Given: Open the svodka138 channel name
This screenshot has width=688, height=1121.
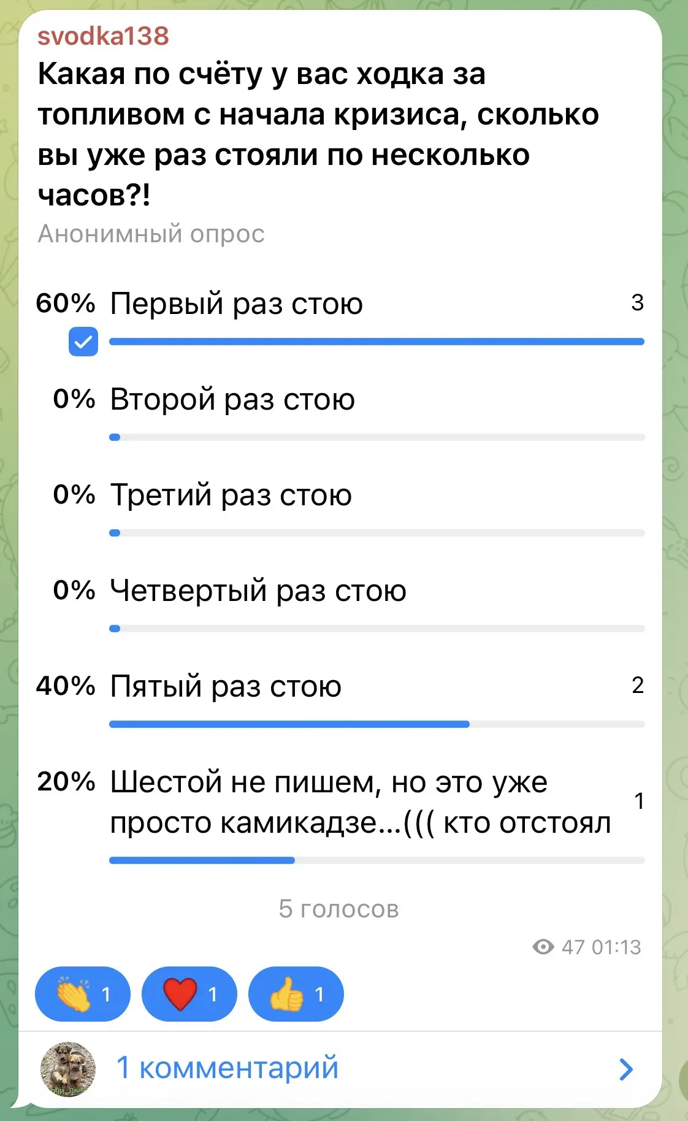Looking at the screenshot, I should tap(103, 36).
